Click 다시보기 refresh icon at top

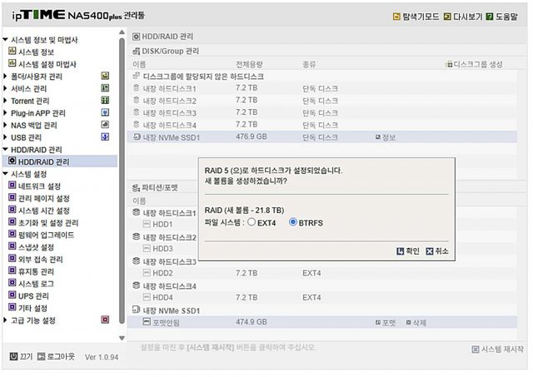[448, 17]
